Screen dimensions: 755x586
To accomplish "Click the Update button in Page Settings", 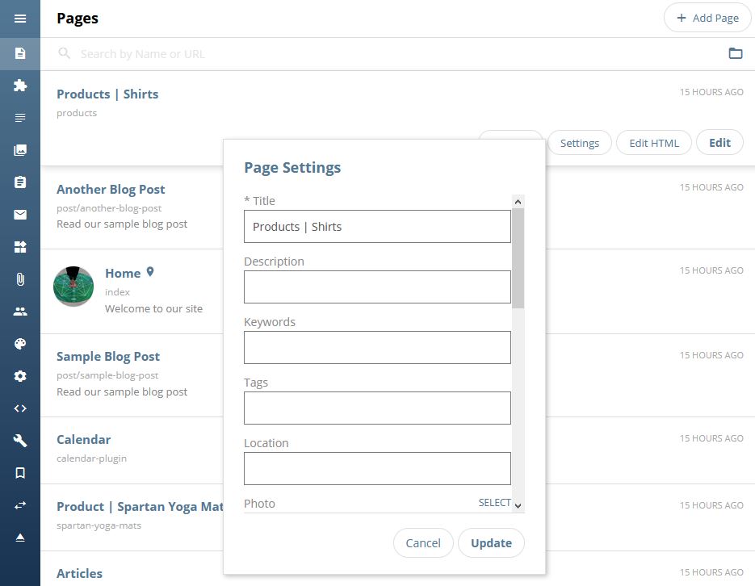I will coord(491,543).
